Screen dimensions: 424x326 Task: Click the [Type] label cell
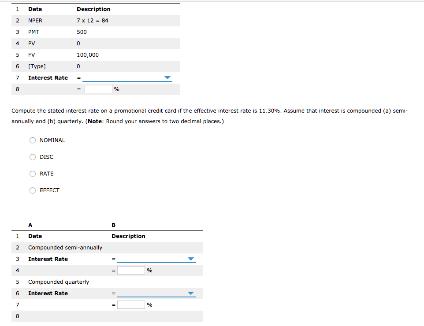[37, 66]
